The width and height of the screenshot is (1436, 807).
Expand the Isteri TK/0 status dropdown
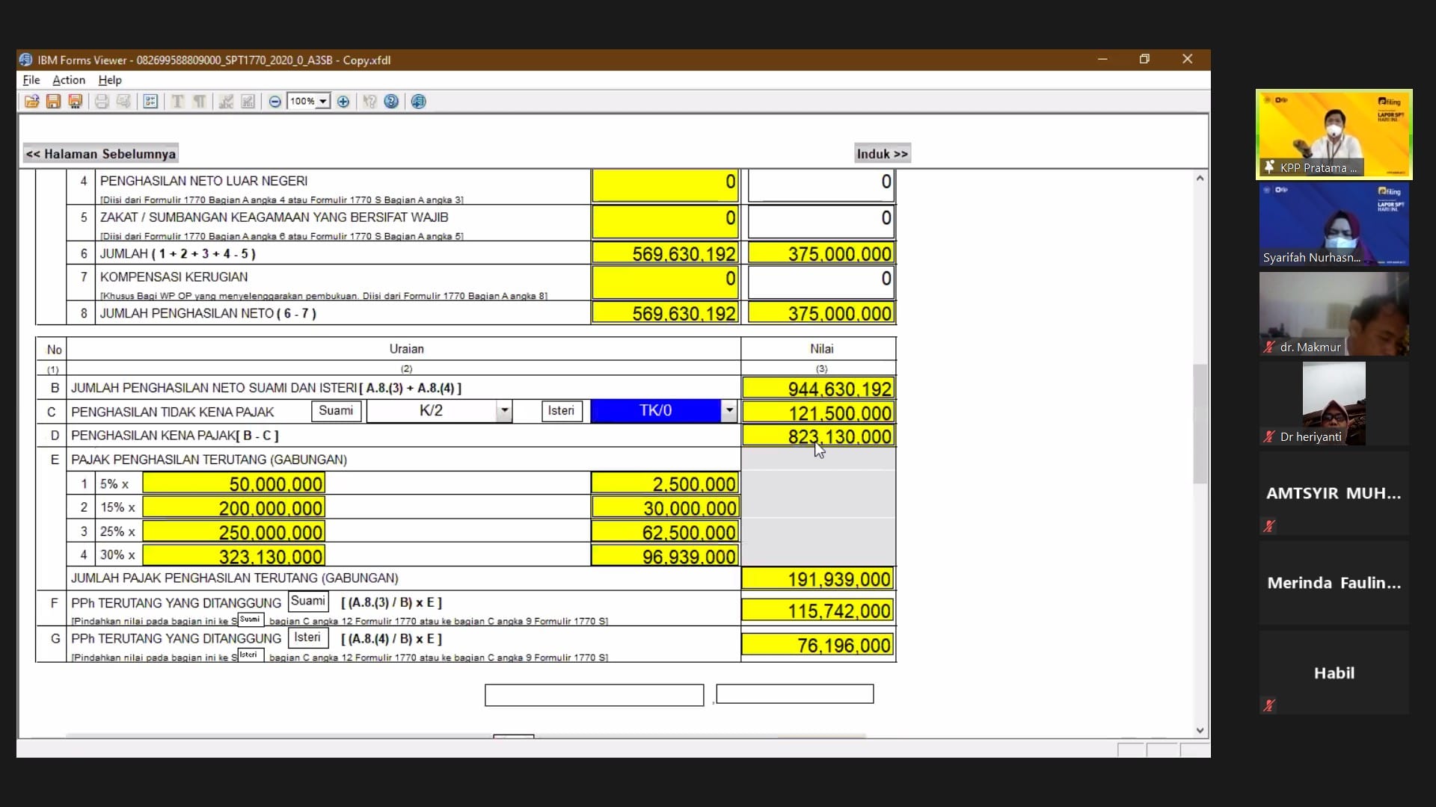[729, 411]
